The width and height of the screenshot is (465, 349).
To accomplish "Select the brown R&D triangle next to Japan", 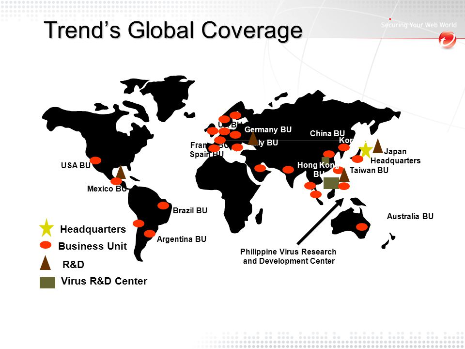I will [x=378, y=146].
